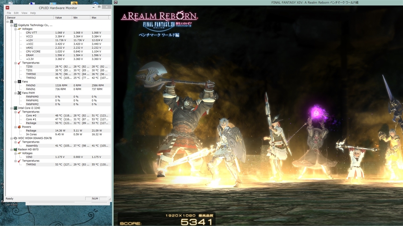Click the NUM status bar indicator
Image resolution: width=403 pixels, height=226 pixels.
pyautogui.click(x=95, y=199)
